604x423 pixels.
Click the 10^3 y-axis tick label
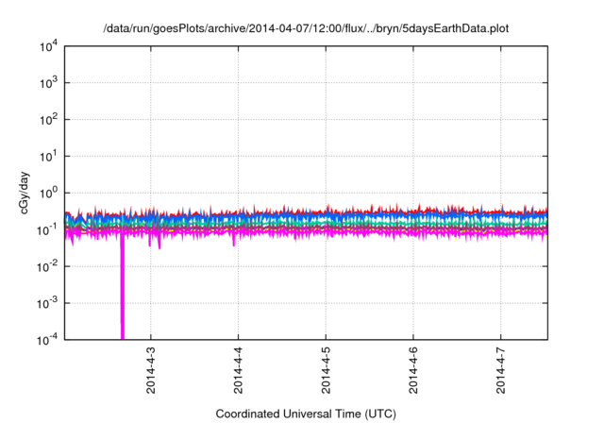click(x=48, y=82)
